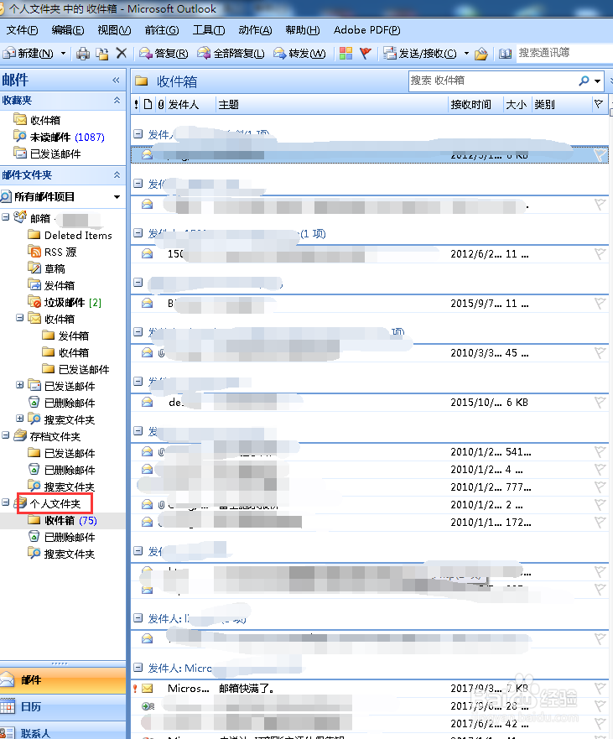613x739 pixels.
Task: Click the Categorize color grid icon
Action: click(x=345, y=53)
